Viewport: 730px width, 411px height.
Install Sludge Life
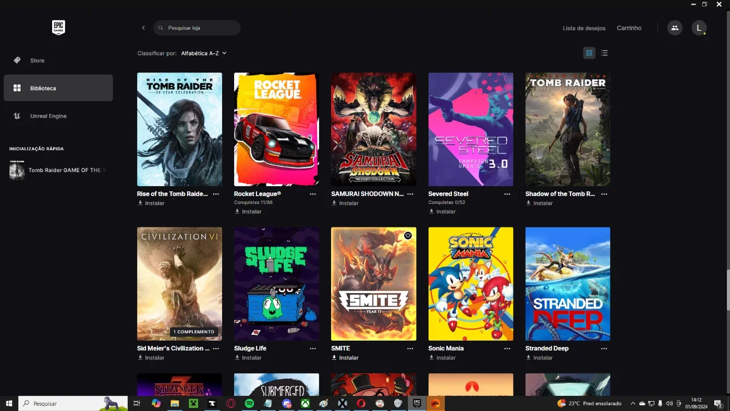click(x=248, y=358)
